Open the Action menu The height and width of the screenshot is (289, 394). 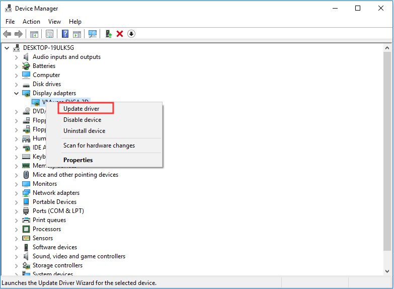pos(31,22)
